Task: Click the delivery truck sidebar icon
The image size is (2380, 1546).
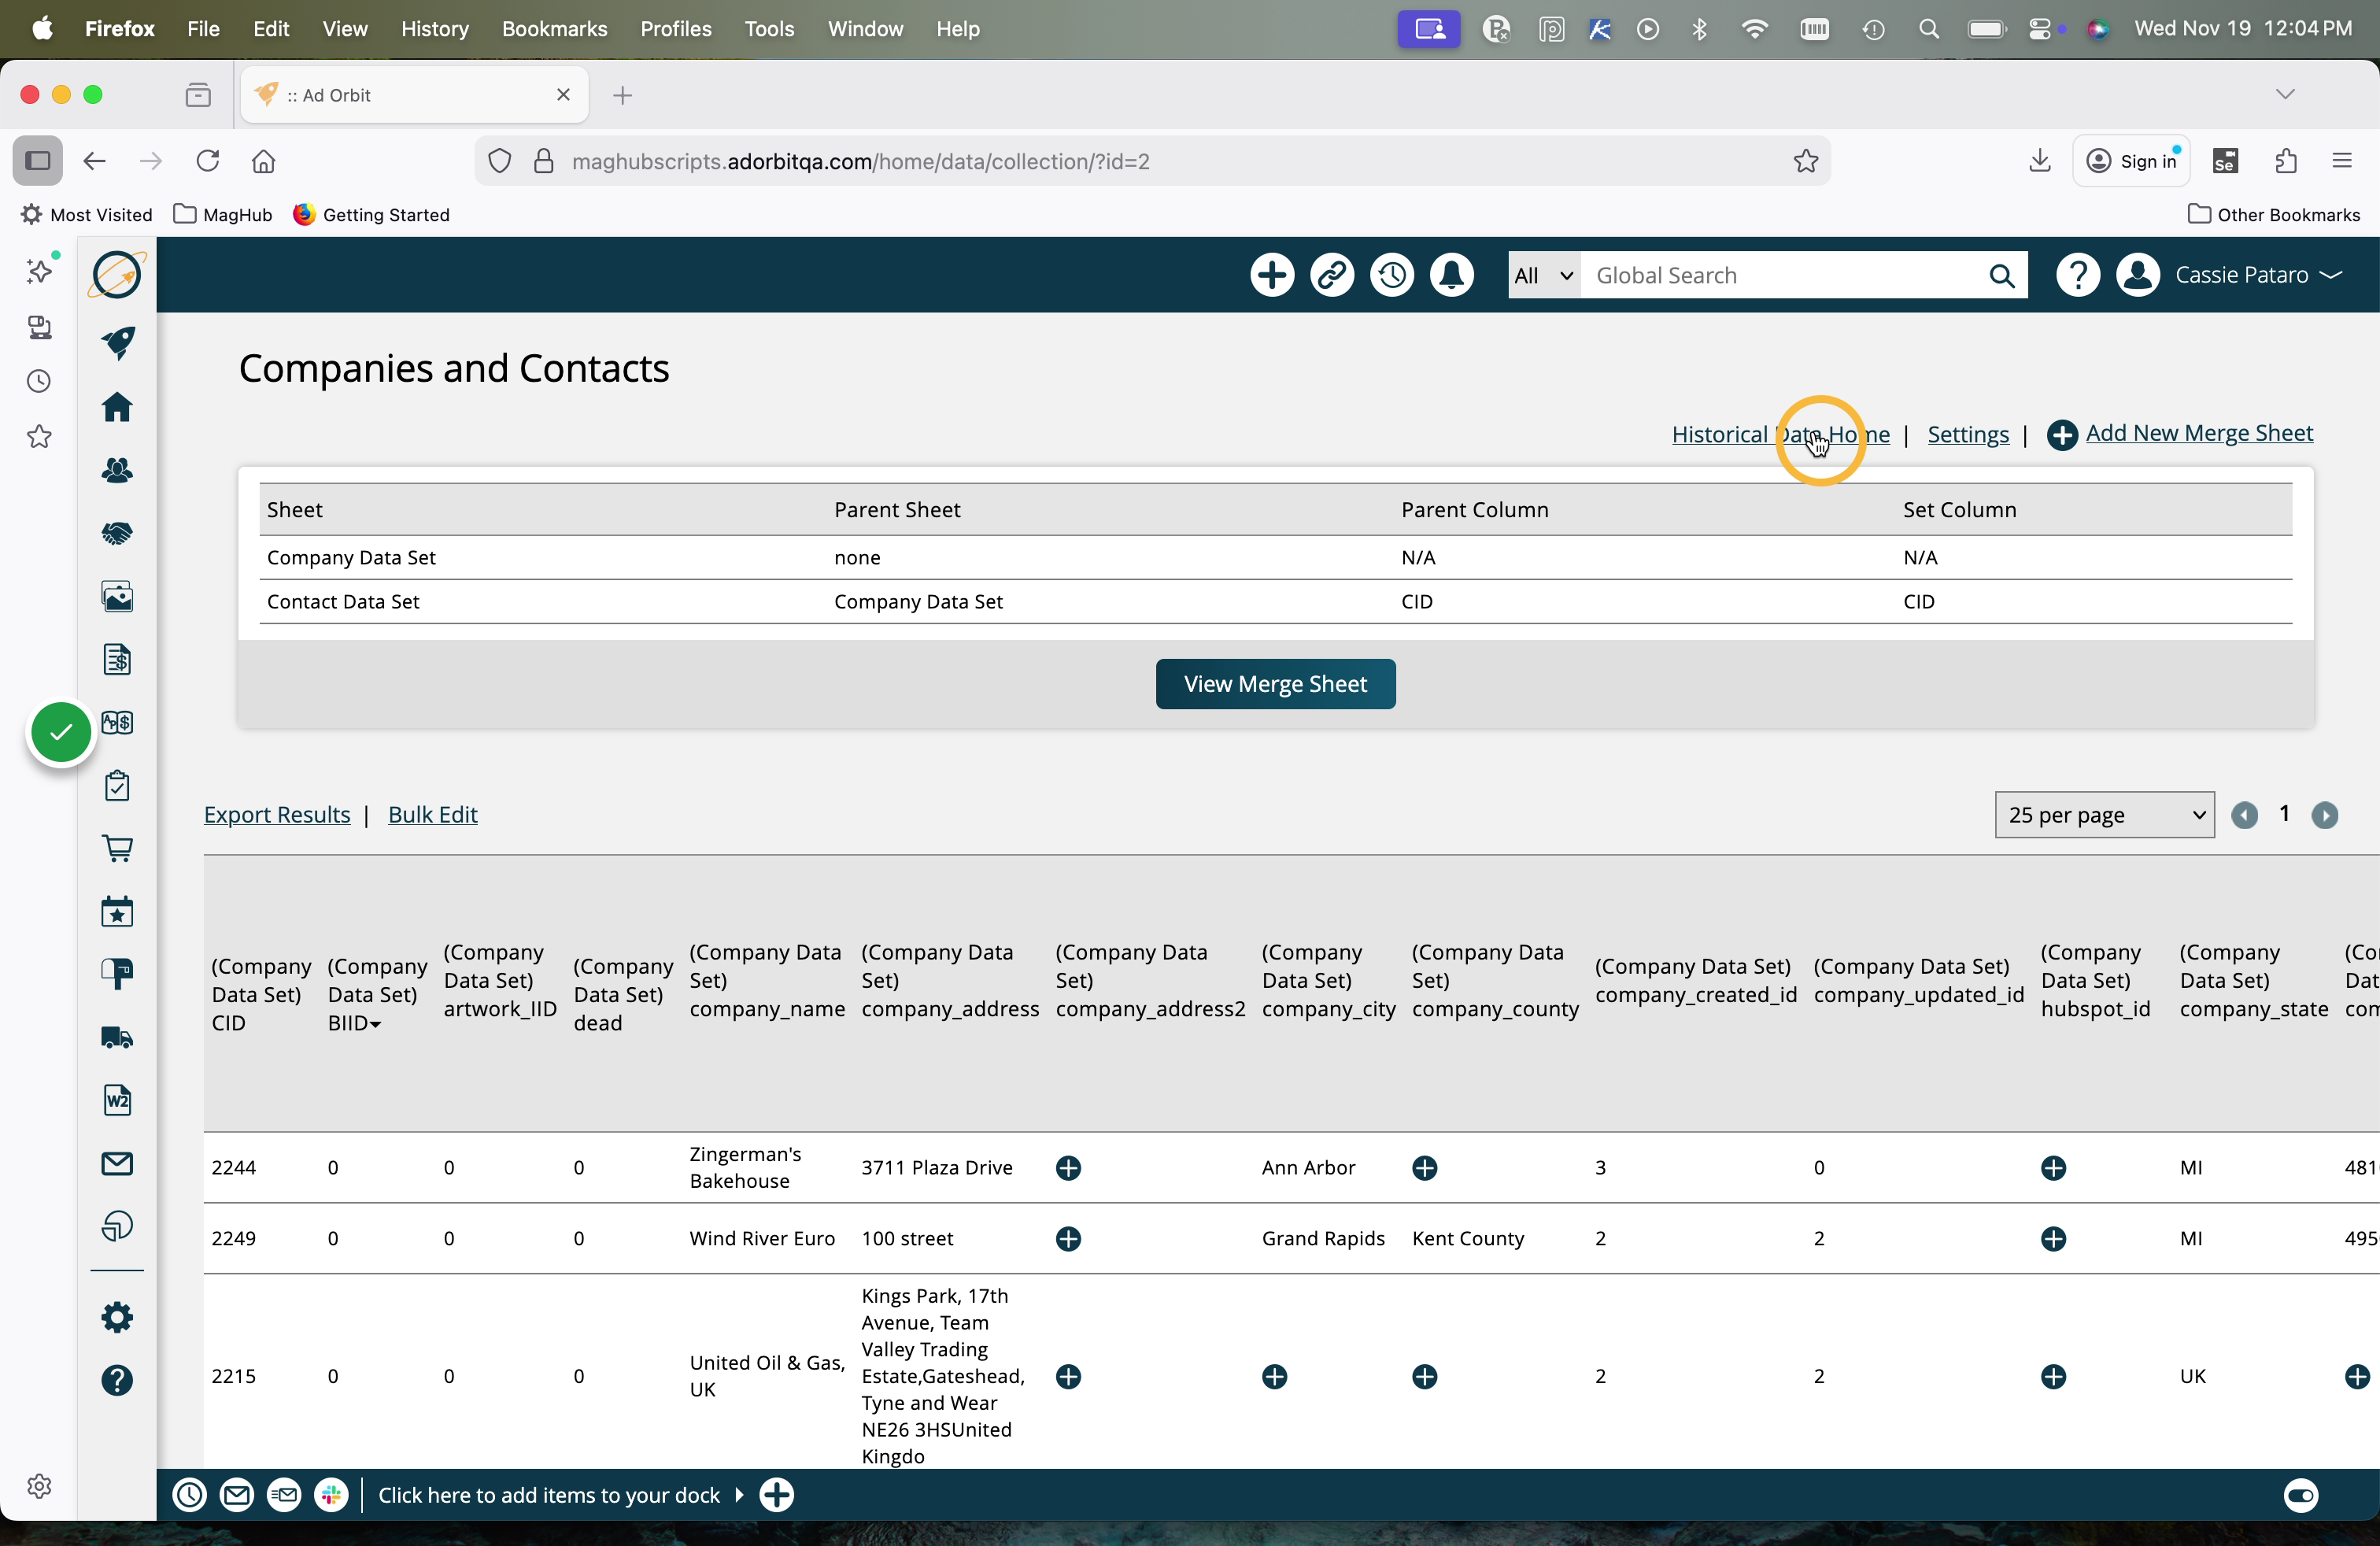Action: (x=117, y=1037)
